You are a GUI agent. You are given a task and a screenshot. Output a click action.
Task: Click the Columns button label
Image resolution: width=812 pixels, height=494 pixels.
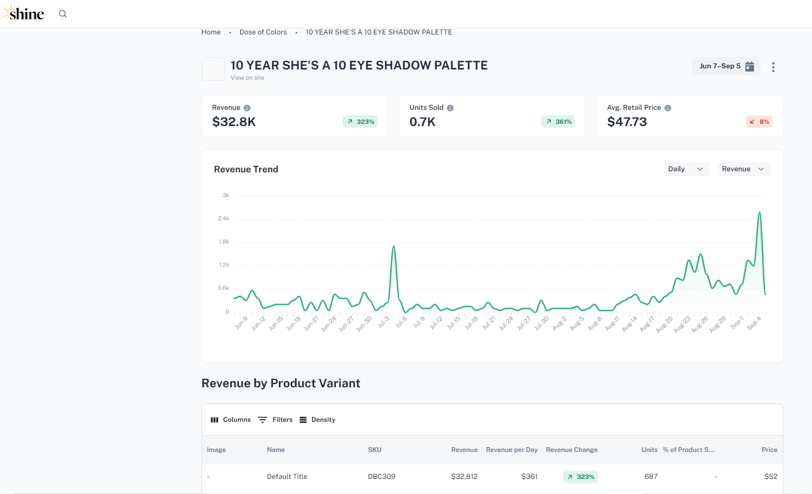pos(237,420)
